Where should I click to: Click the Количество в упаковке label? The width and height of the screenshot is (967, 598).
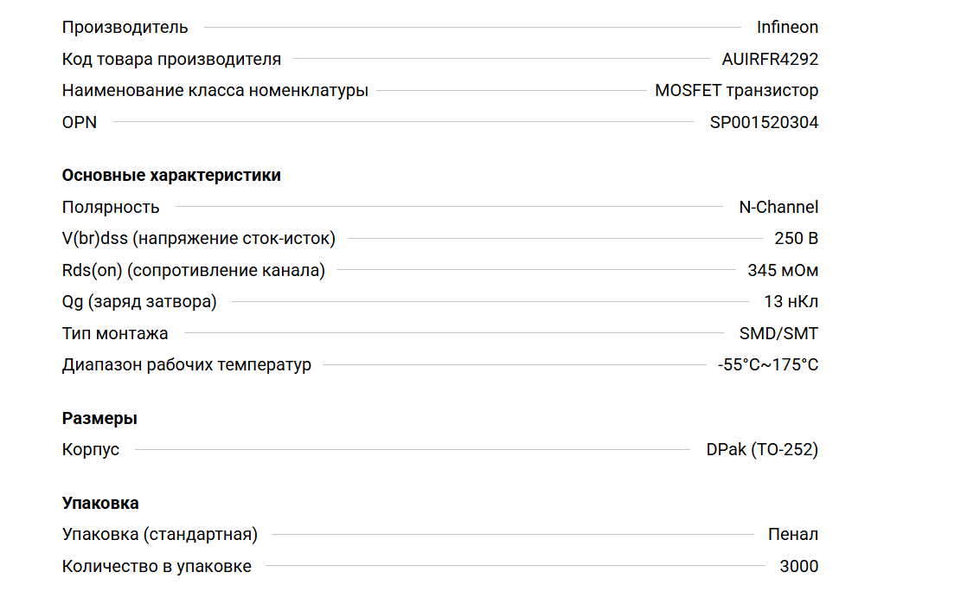pos(157,567)
